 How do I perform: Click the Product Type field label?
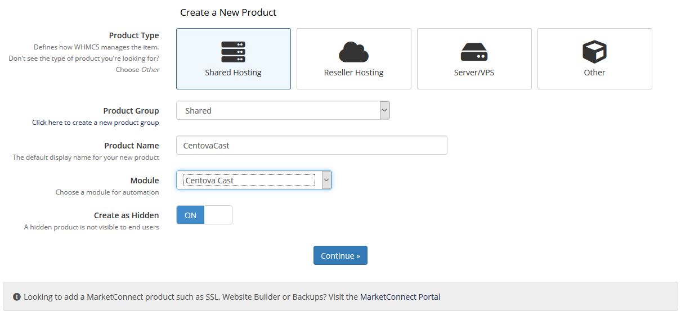point(134,35)
